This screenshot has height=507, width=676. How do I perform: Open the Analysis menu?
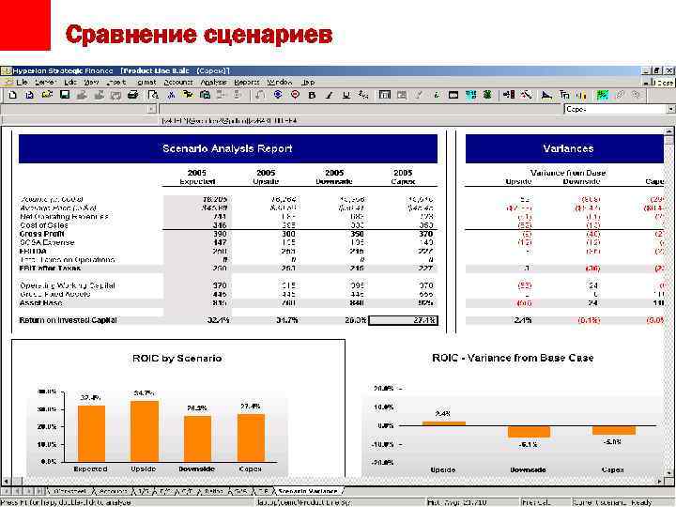pos(213,82)
